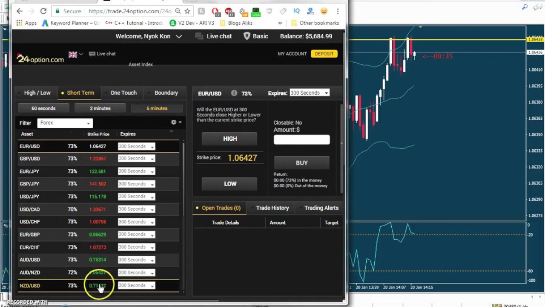The image size is (545, 307).
Task: Open USD/JPY 300 Seconds expiry dropdown
Action: point(136,197)
